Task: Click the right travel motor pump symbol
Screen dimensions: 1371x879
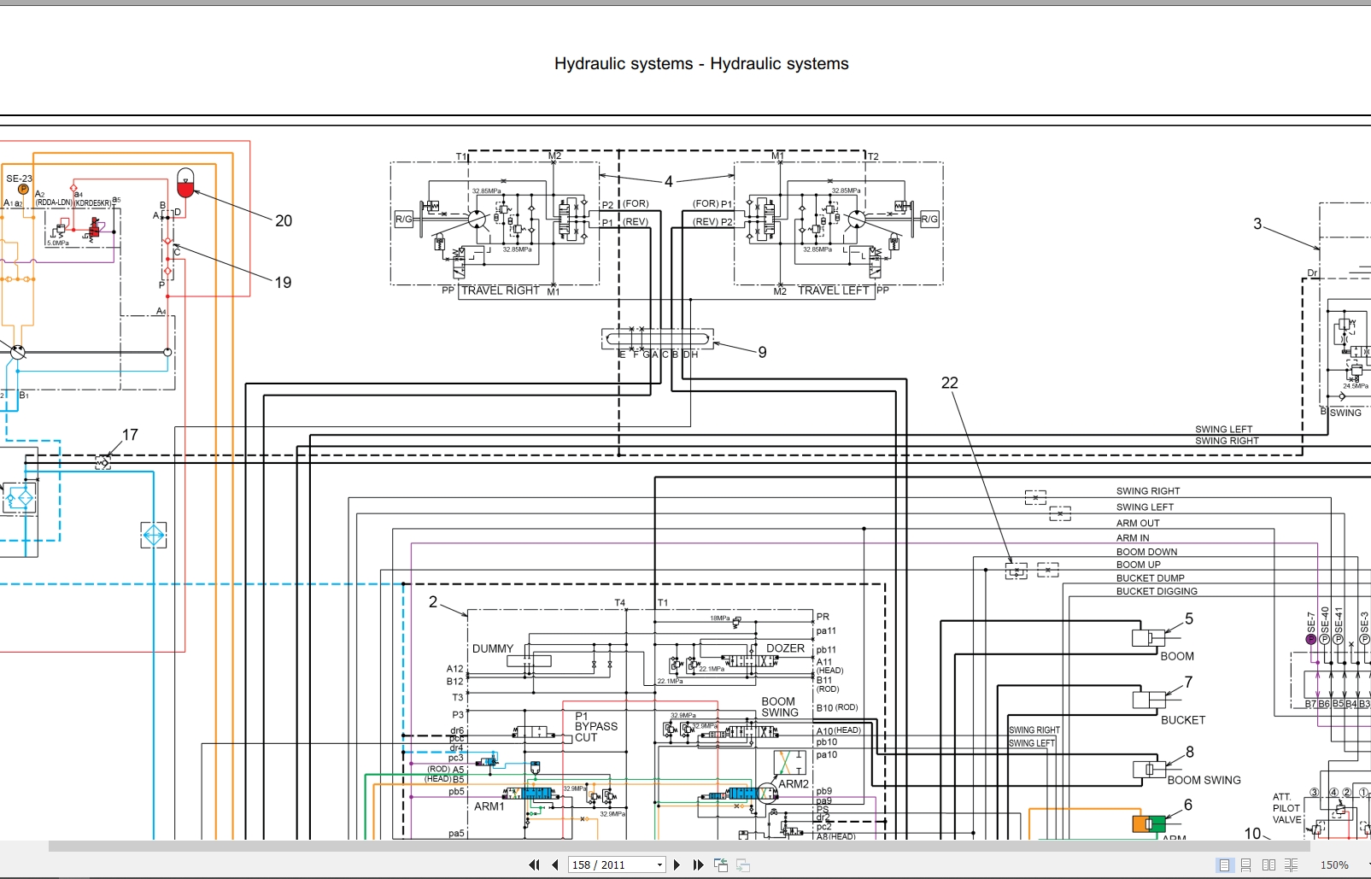Action: point(477,219)
